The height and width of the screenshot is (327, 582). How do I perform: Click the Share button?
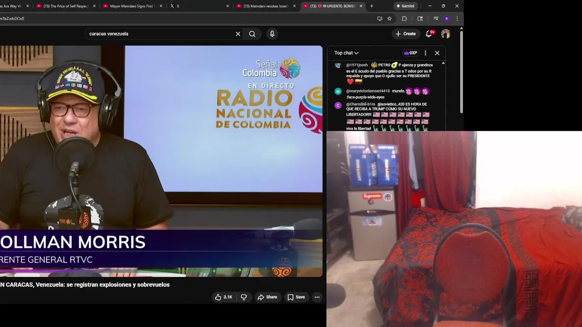tap(267, 297)
